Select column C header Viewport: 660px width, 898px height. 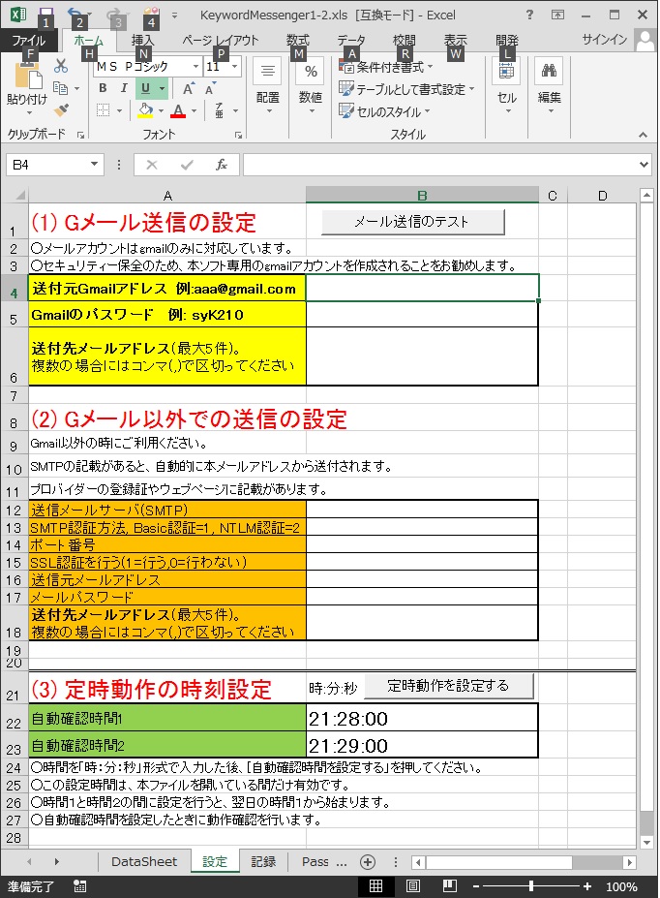[552, 196]
